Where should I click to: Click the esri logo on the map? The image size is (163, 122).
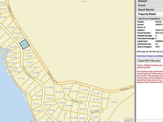(129, 120)
